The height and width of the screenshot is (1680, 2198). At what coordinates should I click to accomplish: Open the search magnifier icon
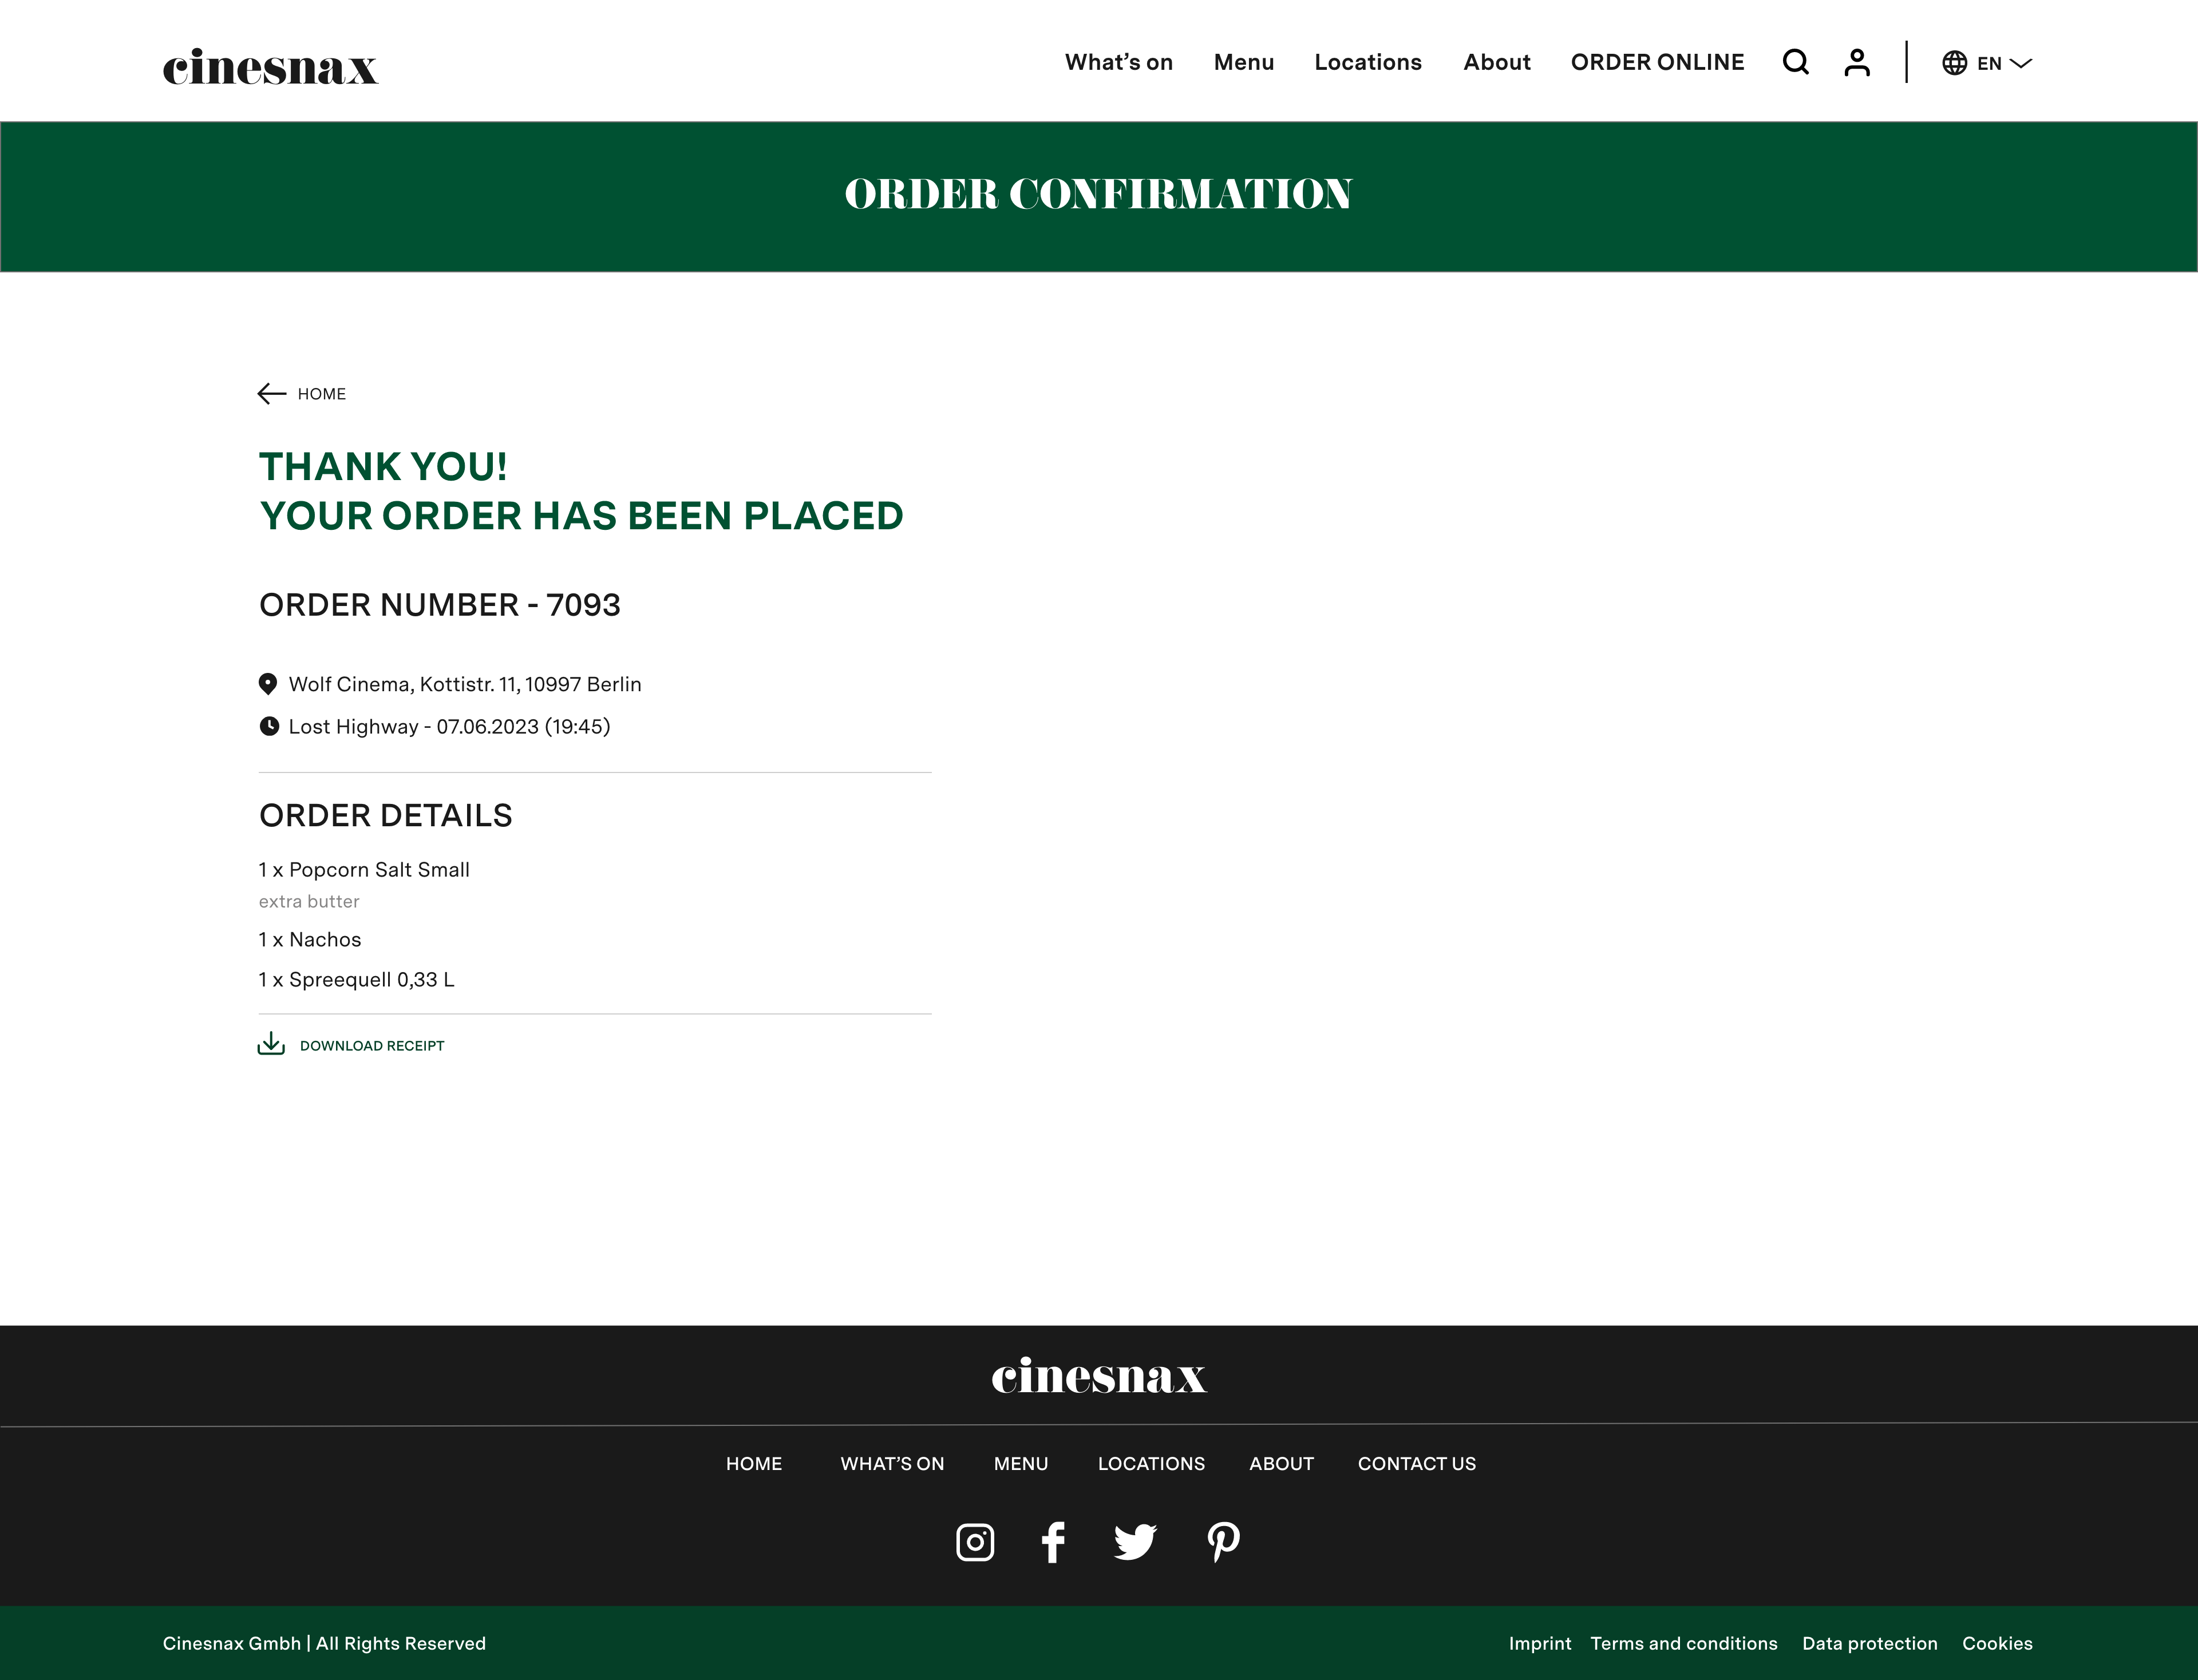pos(1796,63)
